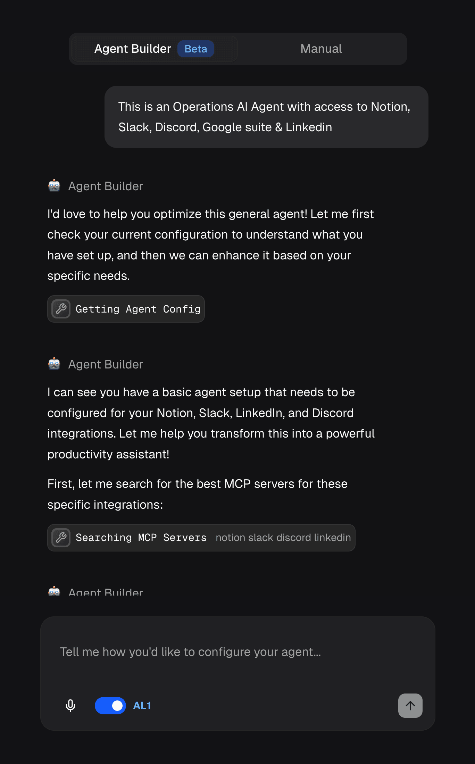Click the robot avatar next to first Agent Builder message

tap(55, 186)
